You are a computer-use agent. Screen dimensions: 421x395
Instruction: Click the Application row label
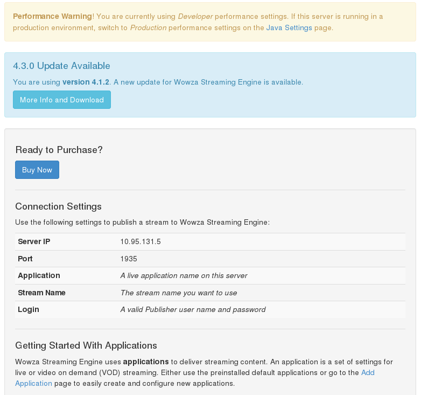(x=39, y=275)
